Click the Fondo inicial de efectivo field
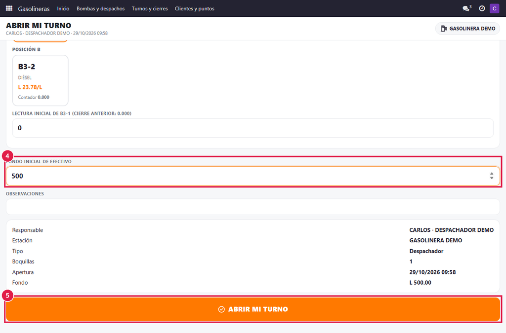 (x=253, y=176)
